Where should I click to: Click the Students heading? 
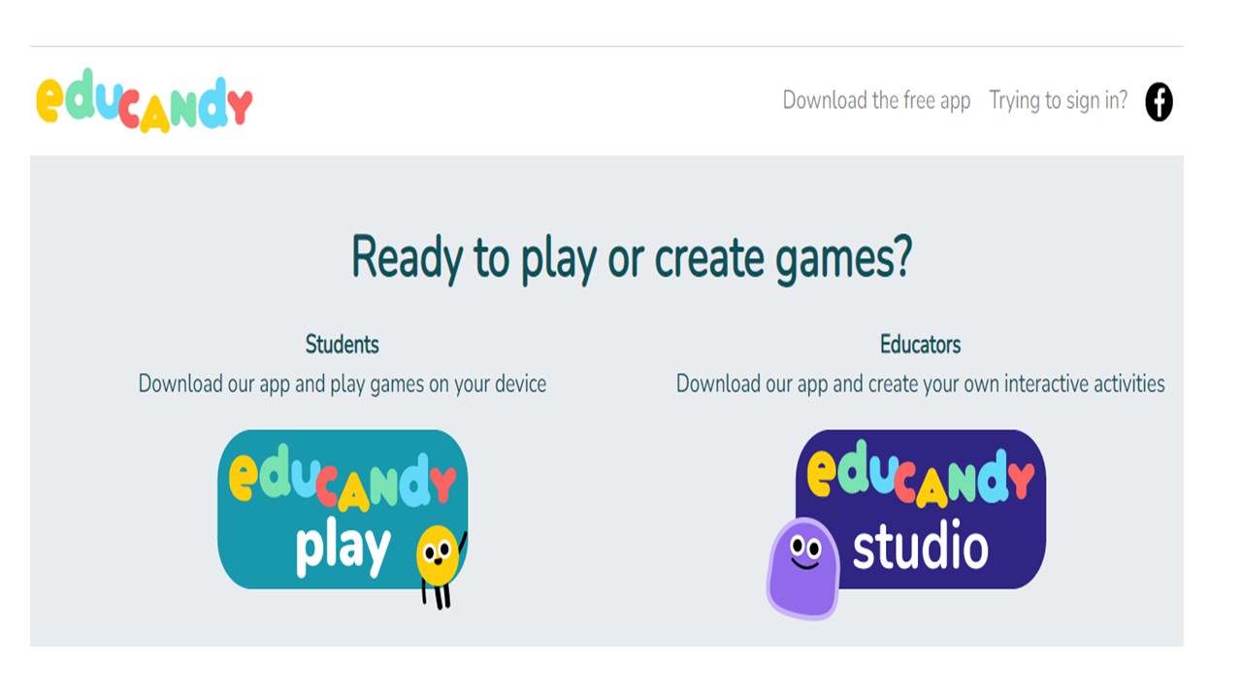click(x=342, y=345)
